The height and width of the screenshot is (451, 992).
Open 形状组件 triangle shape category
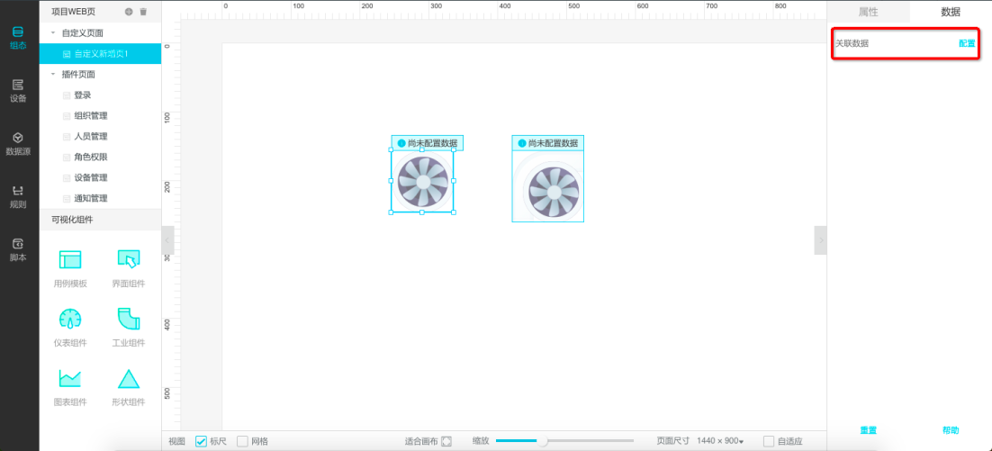tap(129, 387)
